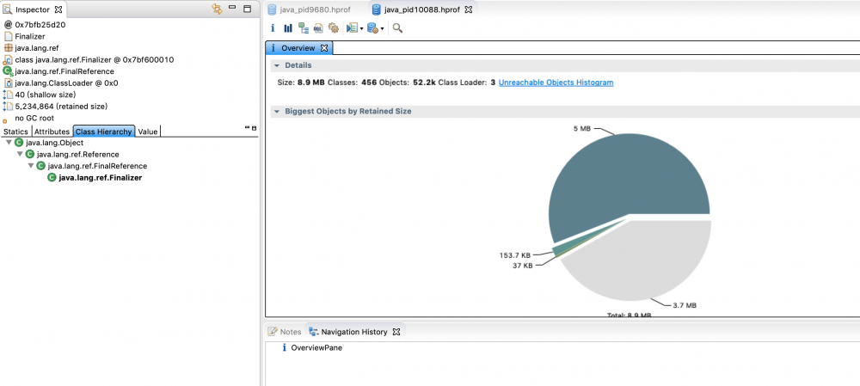The height and width of the screenshot is (386, 860).
Task: Click the green class icon beside java.lang.Object
Action: (19, 143)
